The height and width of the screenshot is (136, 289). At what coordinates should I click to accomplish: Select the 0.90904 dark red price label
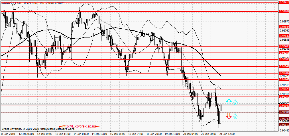284,112
